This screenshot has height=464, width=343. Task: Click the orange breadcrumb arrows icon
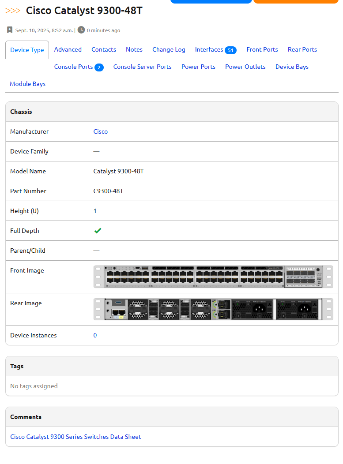tap(13, 11)
